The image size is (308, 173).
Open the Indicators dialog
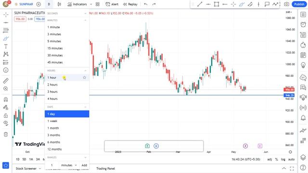77,4
